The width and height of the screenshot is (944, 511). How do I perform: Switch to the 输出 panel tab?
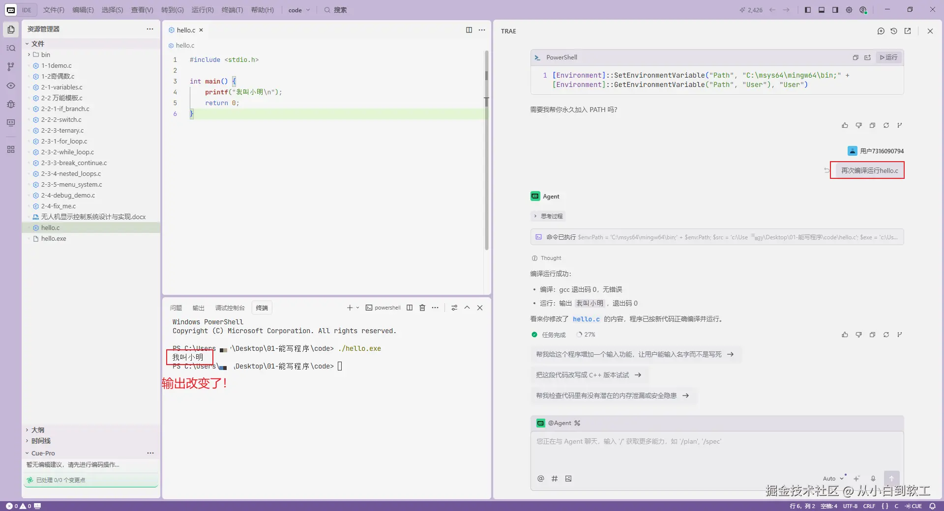(x=198, y=308)
